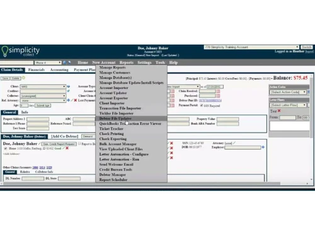
Task: Open the Info tab beside General
Action: point(25,112)
